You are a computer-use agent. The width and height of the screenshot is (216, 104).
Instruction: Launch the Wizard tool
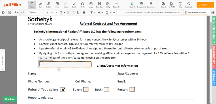pos(132,5)
